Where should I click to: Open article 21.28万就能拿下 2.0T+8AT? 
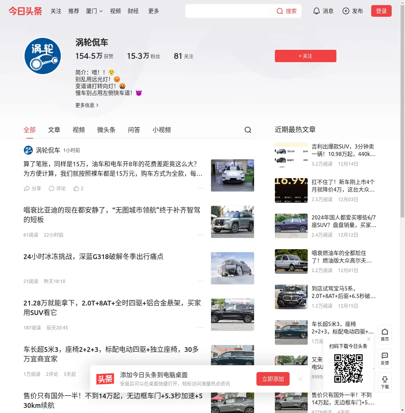click(x=112, y=308)
